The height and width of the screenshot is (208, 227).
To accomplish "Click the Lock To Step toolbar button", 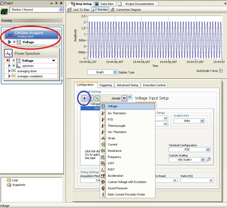I will [x=78, y=10].
